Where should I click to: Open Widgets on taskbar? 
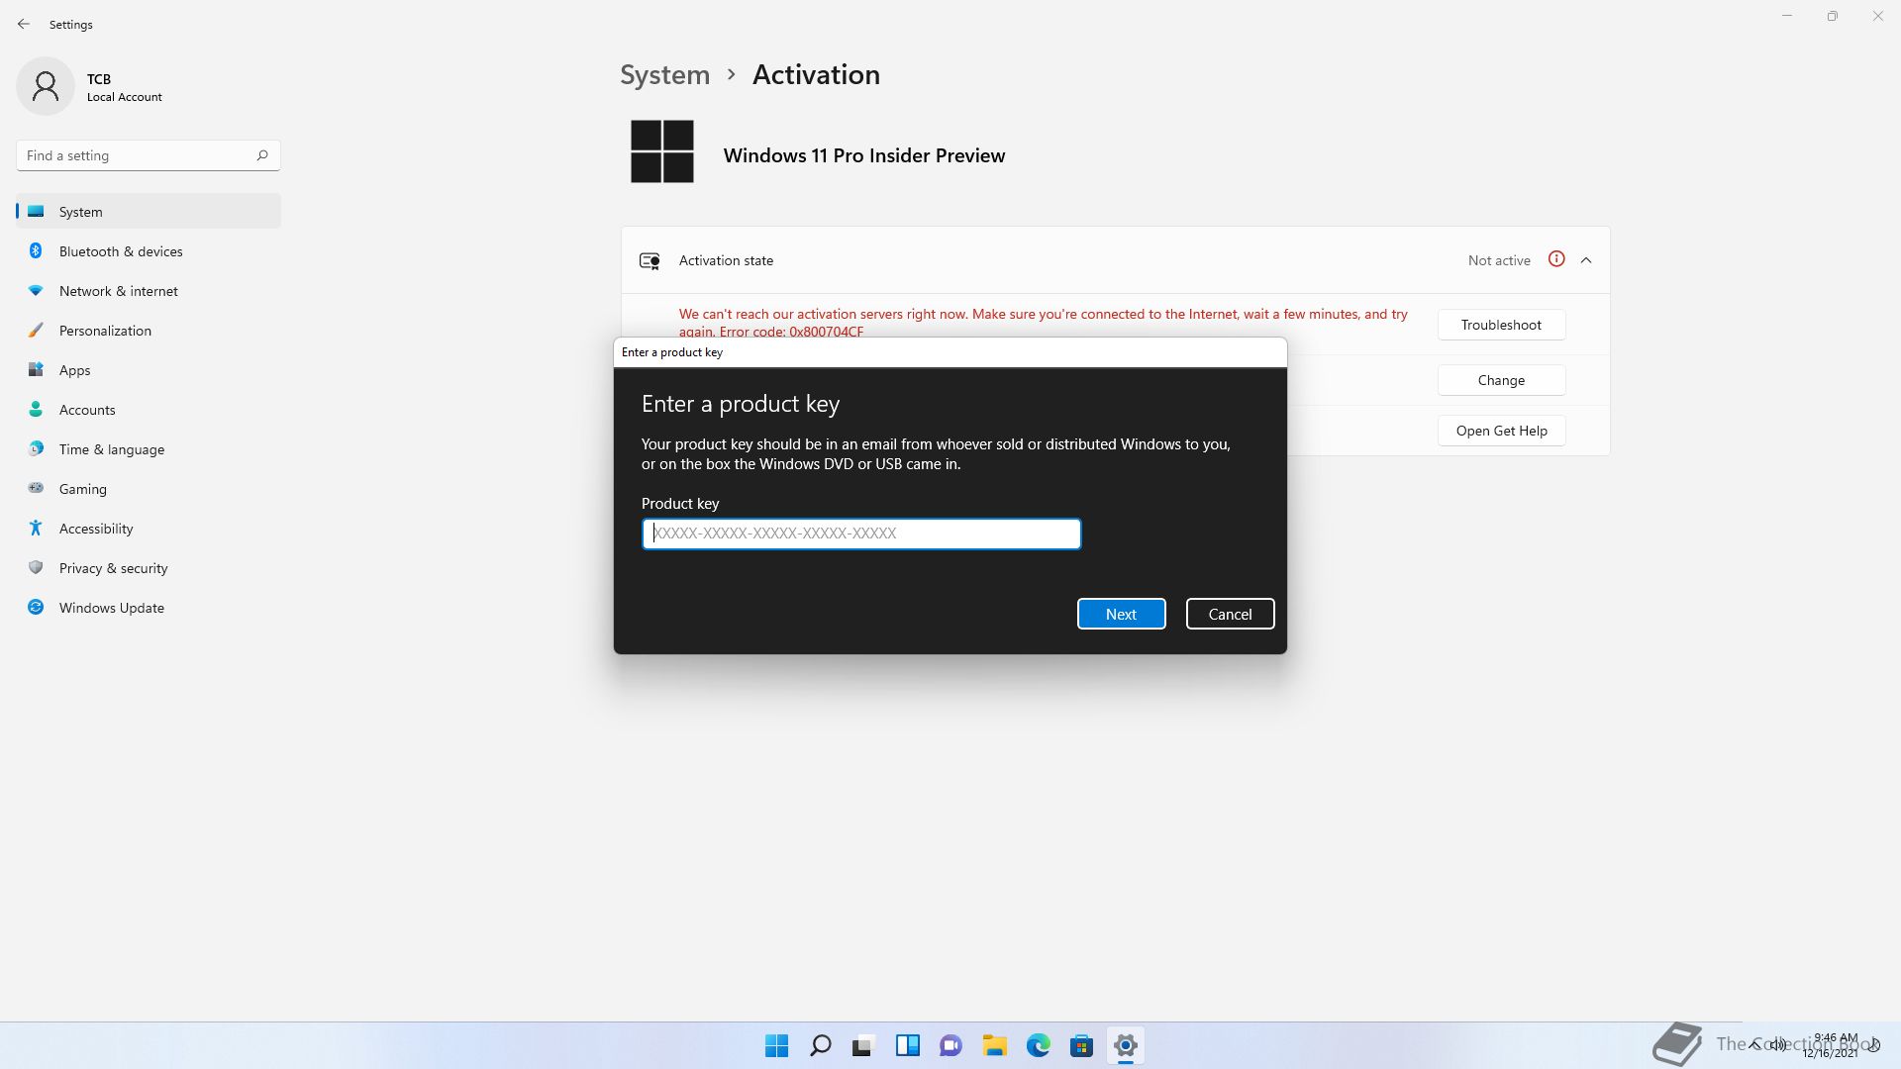[x=907, y=1045]
